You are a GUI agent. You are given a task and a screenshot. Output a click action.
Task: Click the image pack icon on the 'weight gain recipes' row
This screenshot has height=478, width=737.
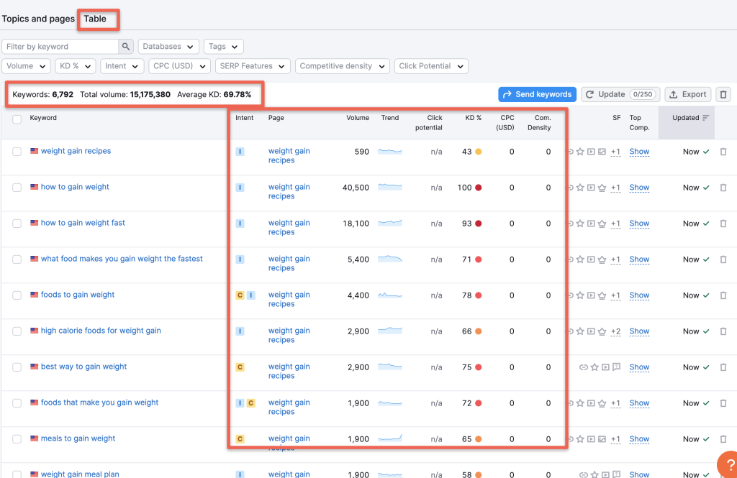click(x=602, y=152)
